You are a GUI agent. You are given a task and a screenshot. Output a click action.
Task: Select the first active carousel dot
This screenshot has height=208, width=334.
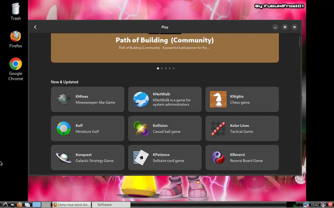[x=158, y=68]
